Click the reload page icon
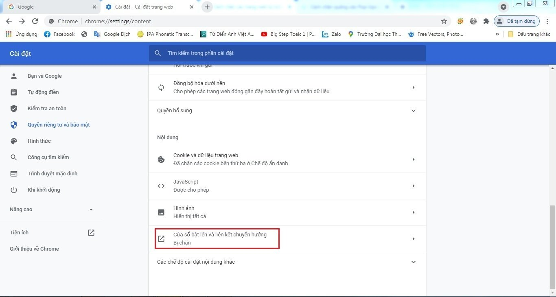 click(35, 21)
